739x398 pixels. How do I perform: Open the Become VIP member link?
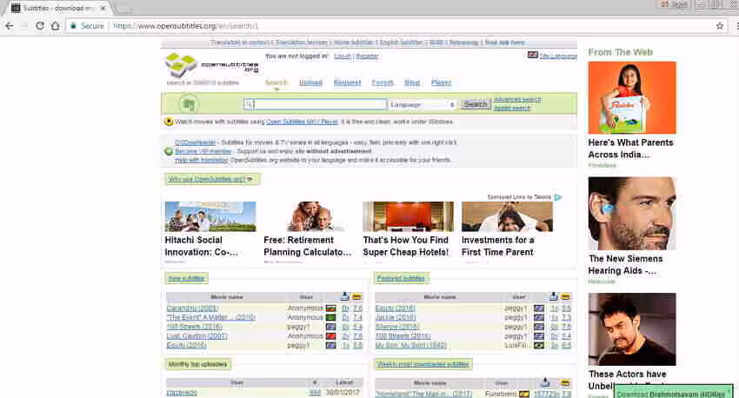point(203,151)
